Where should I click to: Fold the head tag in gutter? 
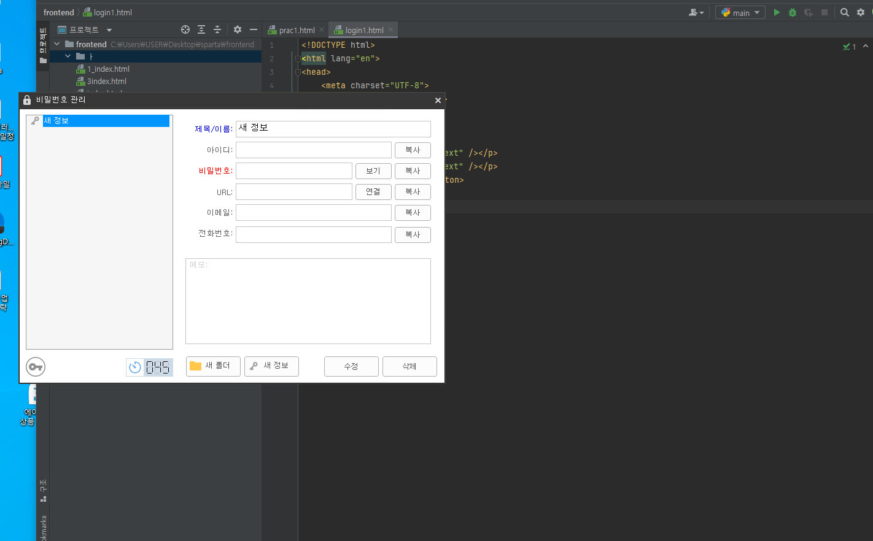(x=298, y=72)
